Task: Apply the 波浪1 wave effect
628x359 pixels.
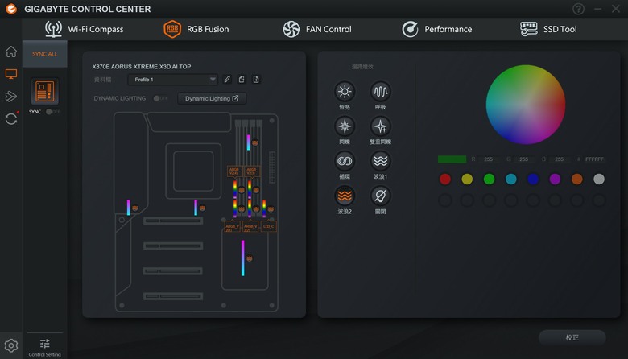Action: 380,161
